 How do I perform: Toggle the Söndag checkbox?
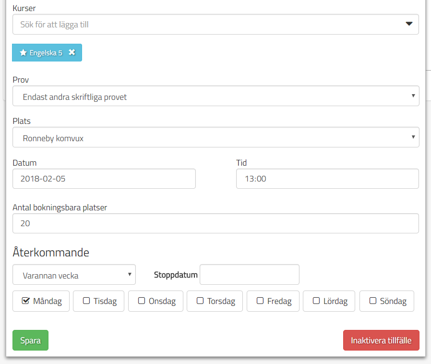(373, 301)
